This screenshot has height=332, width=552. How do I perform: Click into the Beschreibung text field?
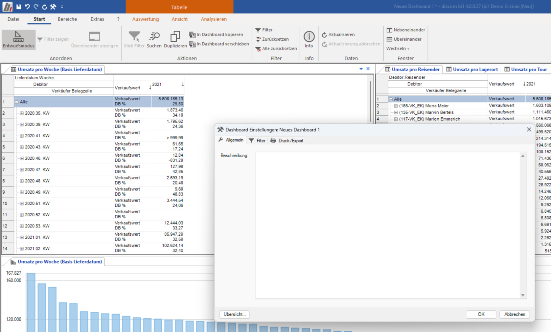point(388,225)
